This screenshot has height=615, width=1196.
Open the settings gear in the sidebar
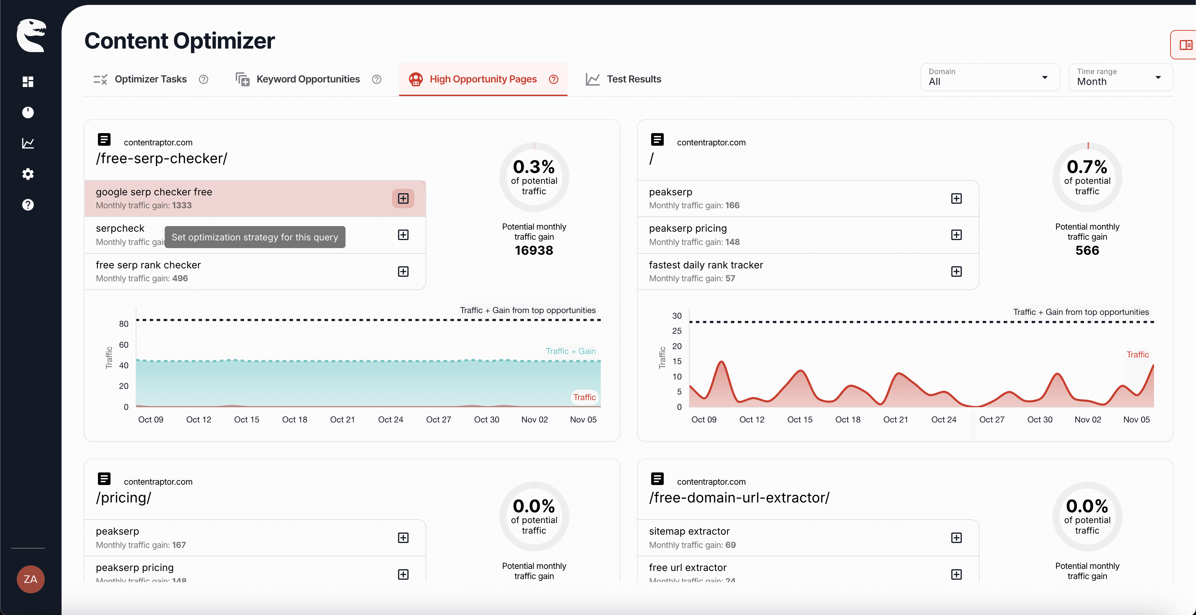tap(28, 174)
